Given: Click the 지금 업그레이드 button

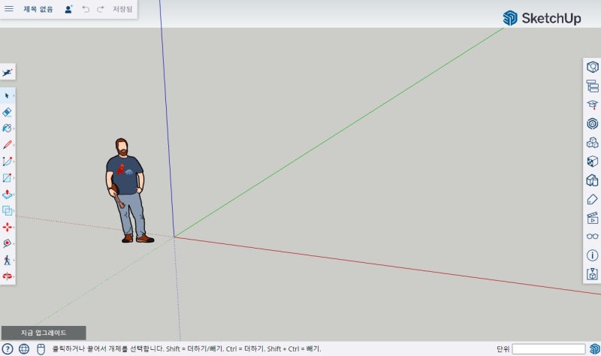Looking at the screenshot, I should point(44,333).
